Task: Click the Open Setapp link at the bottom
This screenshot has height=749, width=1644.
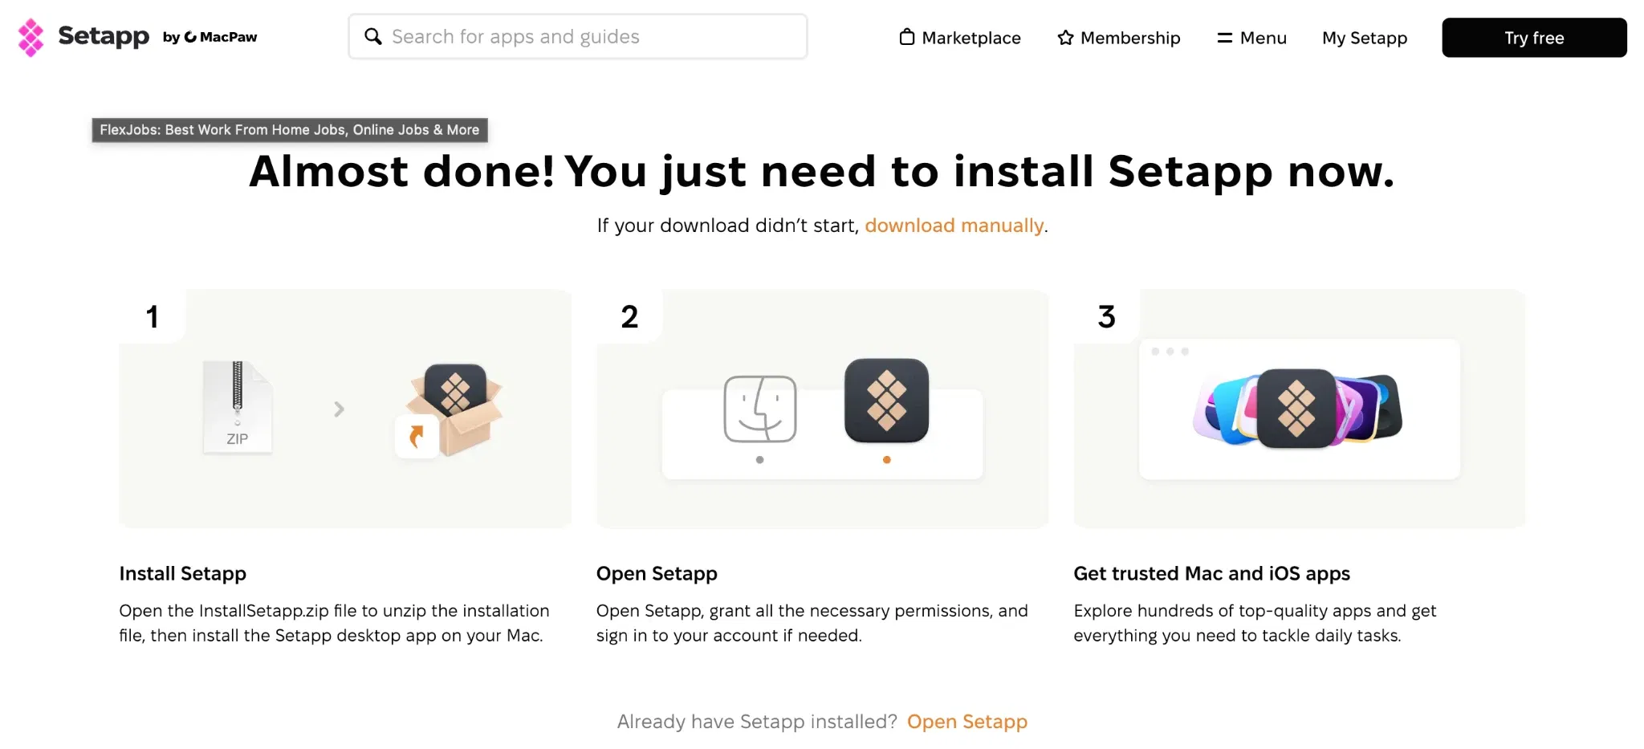Action: click(966, 722)
